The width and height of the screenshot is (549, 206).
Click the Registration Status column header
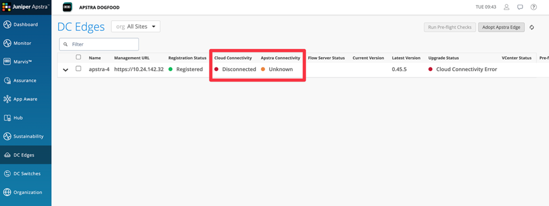coord(188,58)
